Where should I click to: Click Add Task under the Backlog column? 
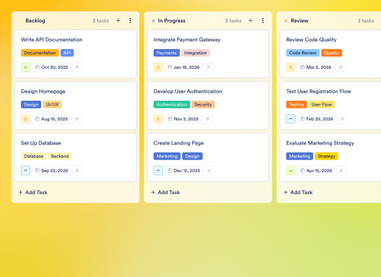tap(33, 192)
